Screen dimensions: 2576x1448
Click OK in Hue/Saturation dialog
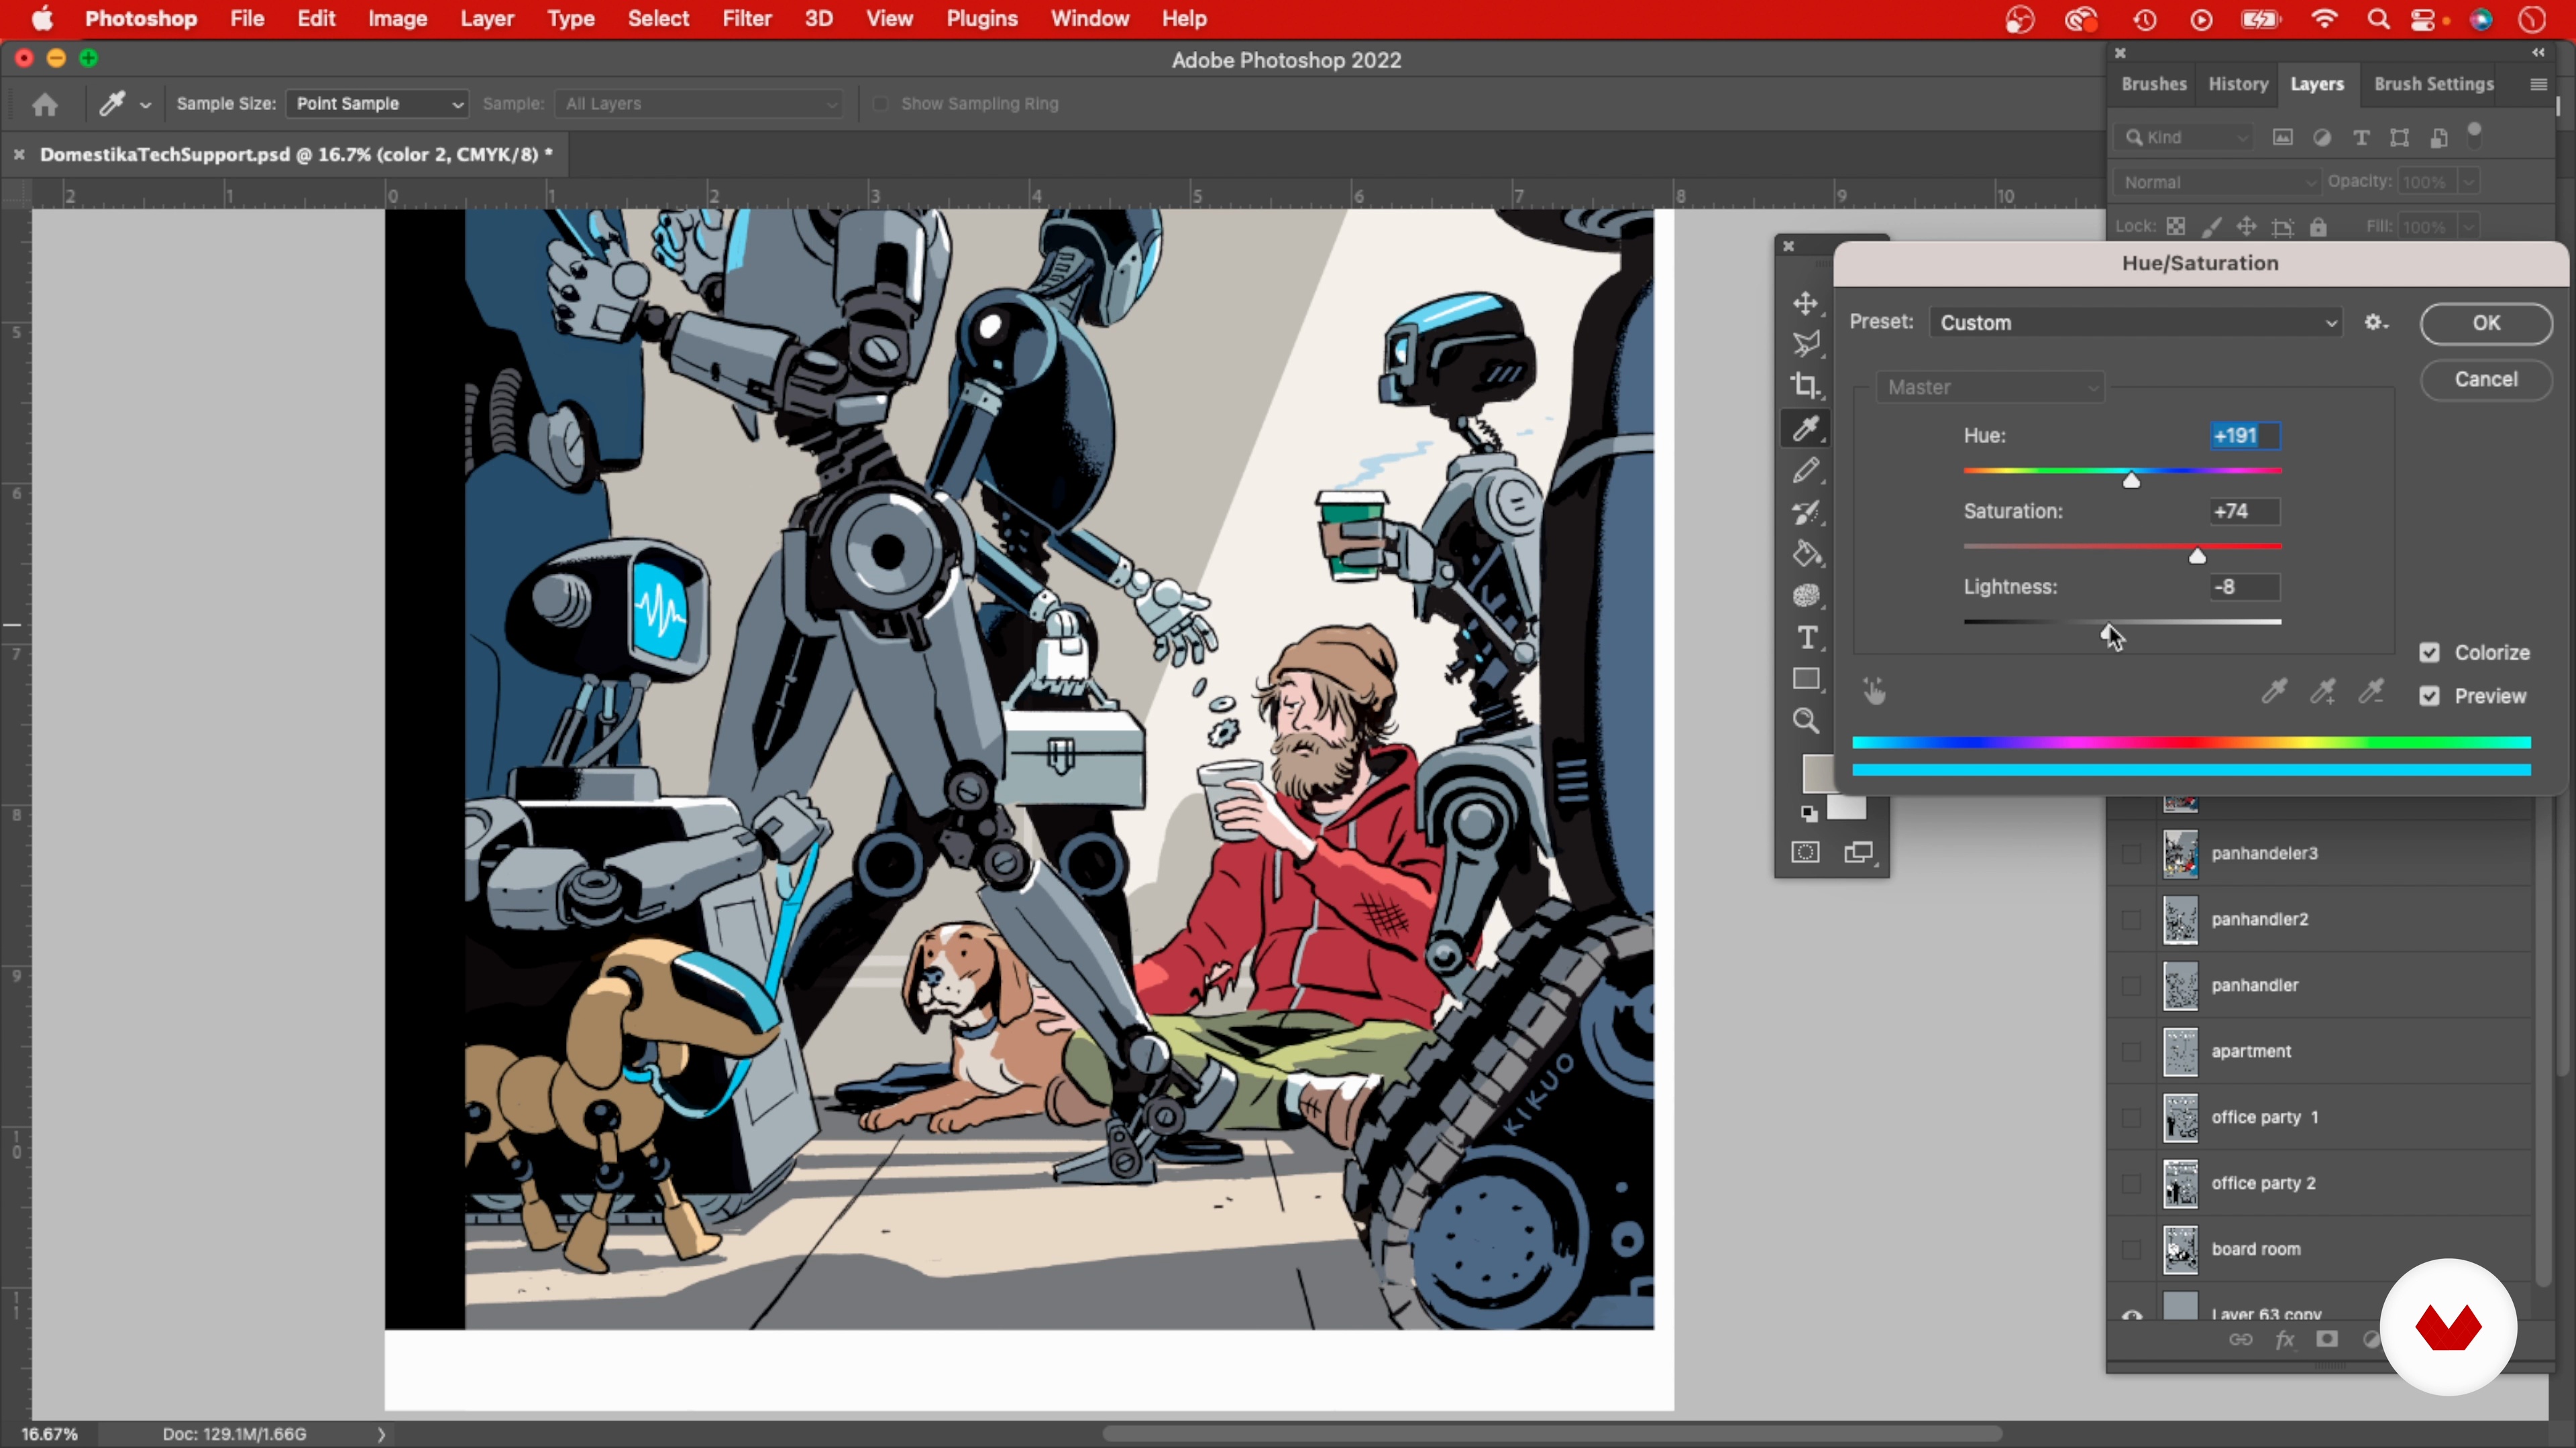(2486, 322)
